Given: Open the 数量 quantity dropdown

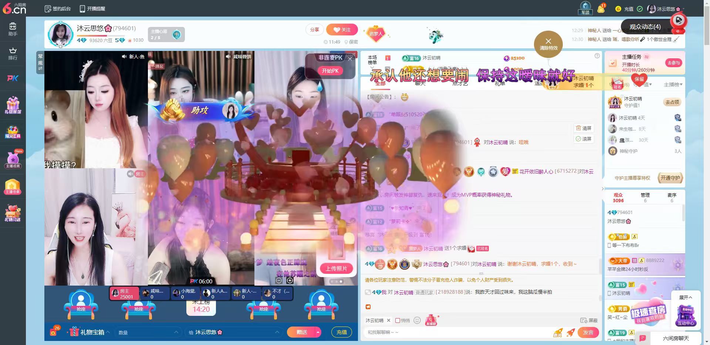Looking at the screenshot, I should 148,332.
